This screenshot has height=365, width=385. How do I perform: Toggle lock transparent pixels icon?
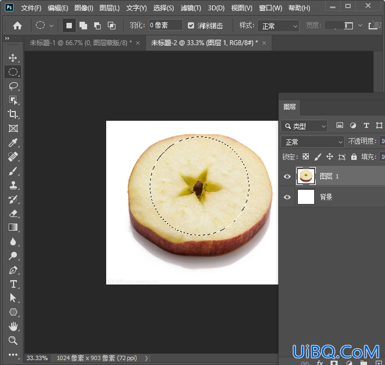305,157
